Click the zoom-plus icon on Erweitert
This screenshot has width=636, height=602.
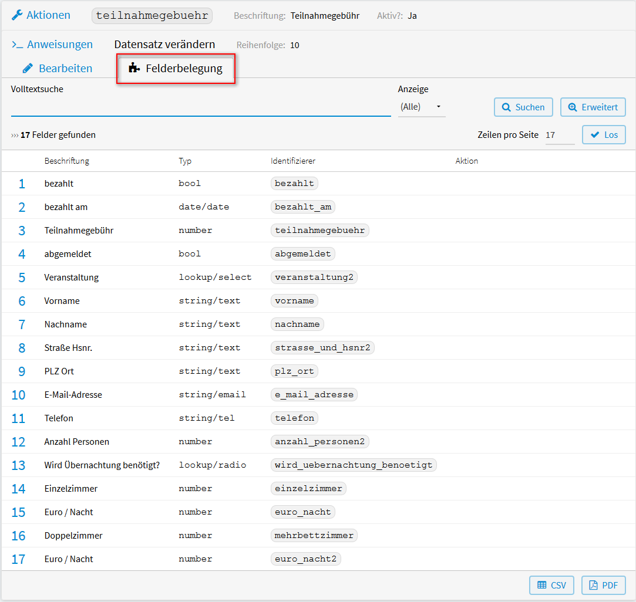coord(573,107)
